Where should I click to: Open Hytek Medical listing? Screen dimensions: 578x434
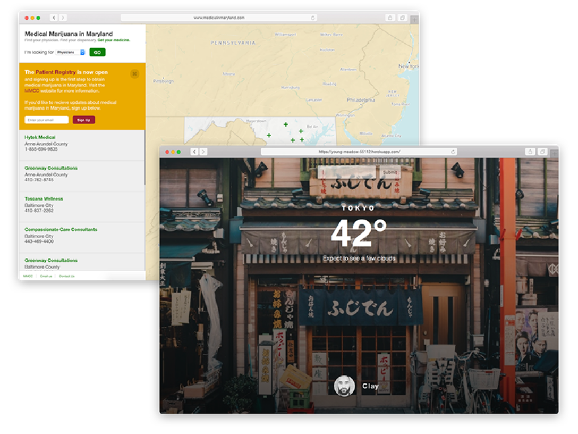coord(40,137)
